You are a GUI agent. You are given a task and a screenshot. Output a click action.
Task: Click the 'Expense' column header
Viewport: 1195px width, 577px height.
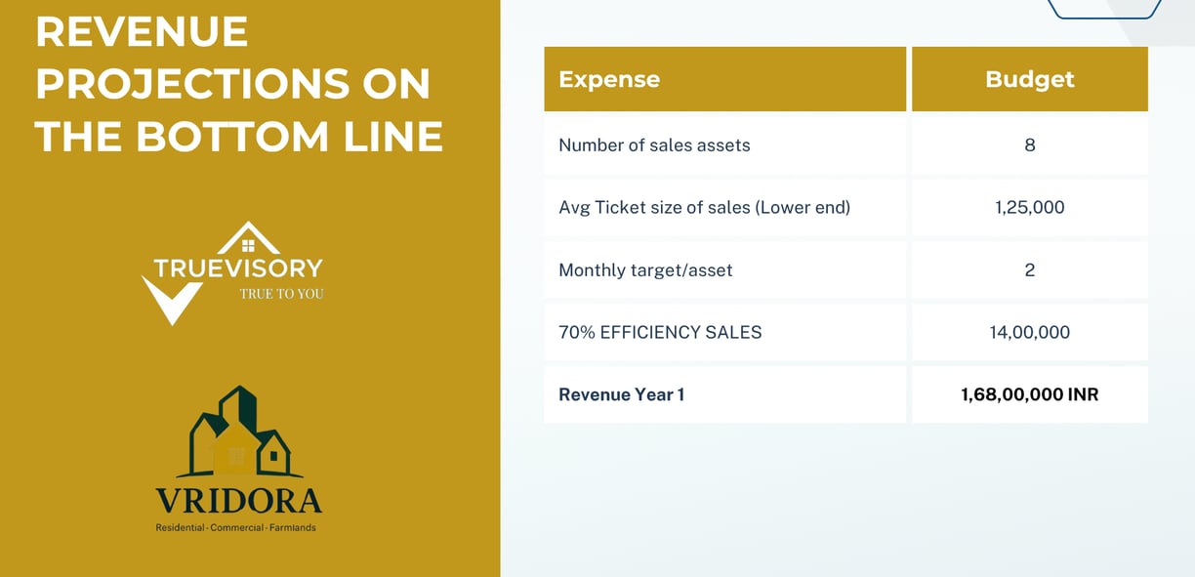[x=725, y=79]
